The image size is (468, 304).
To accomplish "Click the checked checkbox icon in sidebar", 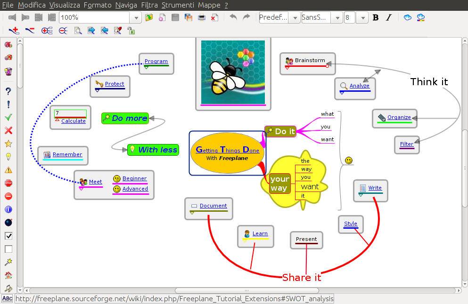I will click(8, 236).
